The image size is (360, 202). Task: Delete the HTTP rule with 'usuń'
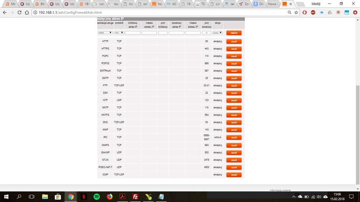tap(234, 41)
